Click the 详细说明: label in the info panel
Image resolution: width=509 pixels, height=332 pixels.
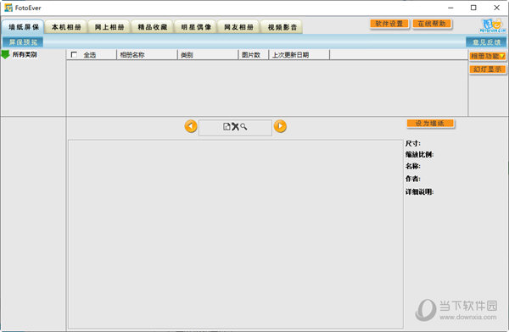click(x=419, y=192)
